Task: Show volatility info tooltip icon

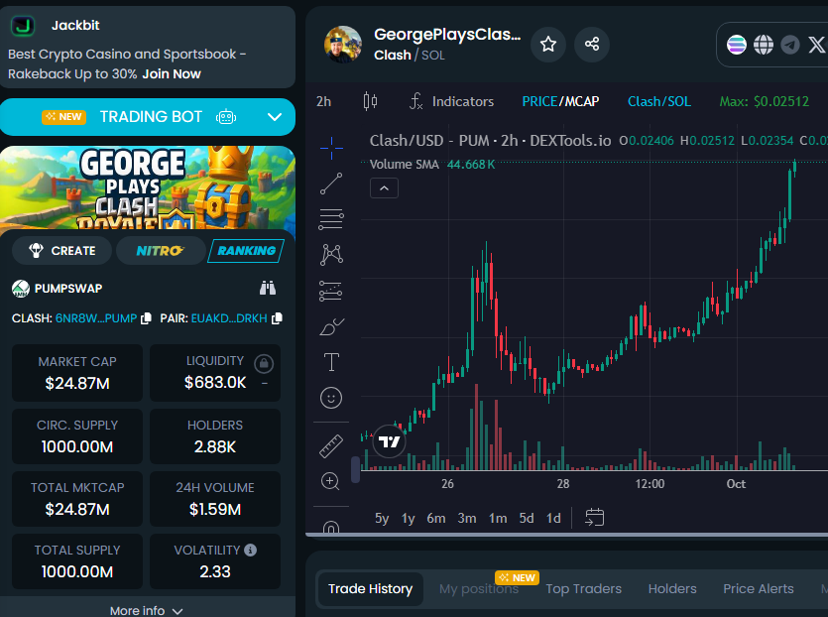Action: [x=250, y=550]
